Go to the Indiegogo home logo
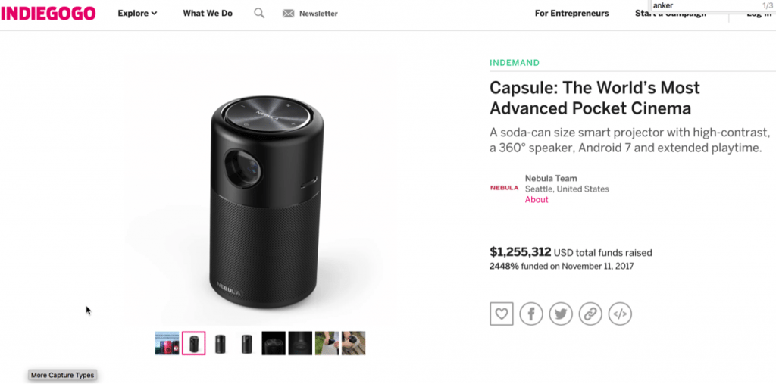The image size is (776, 384). point(48,14)
